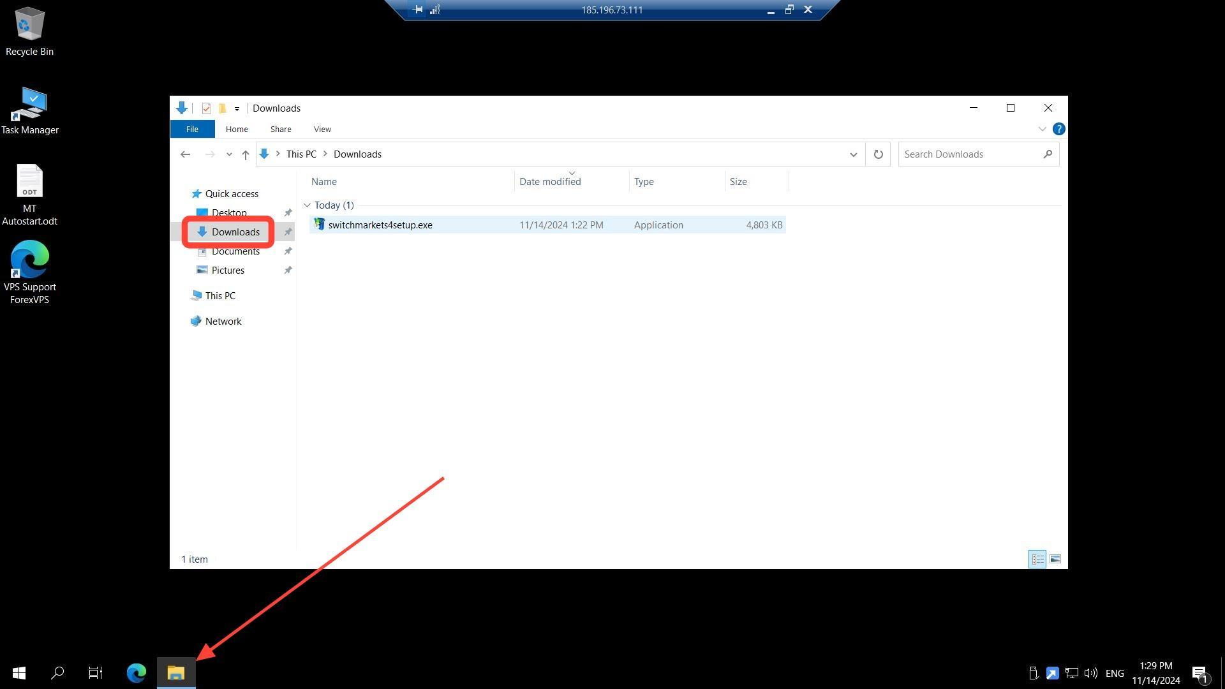Switch to large thumbnails view layout
This screenshot has width=1225, height=689.
[x=1055, y=559]
